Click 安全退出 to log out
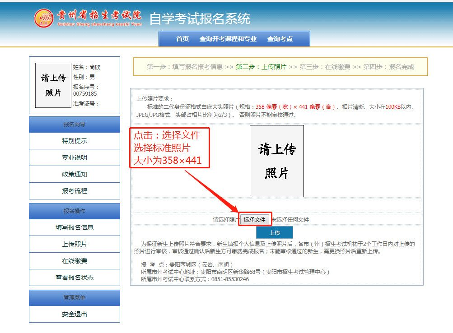Image resolution: width=453 pixels, height=333 pixels. click(74, 314)
